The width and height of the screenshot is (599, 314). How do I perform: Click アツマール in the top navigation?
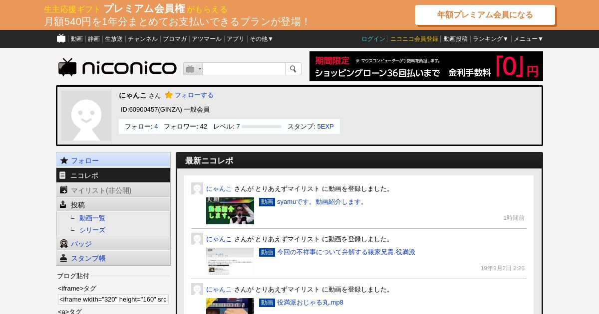point(207,39)
